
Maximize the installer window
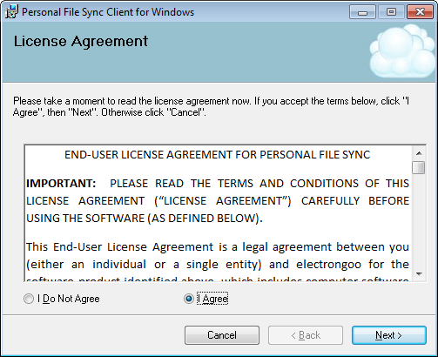point(391,12)
